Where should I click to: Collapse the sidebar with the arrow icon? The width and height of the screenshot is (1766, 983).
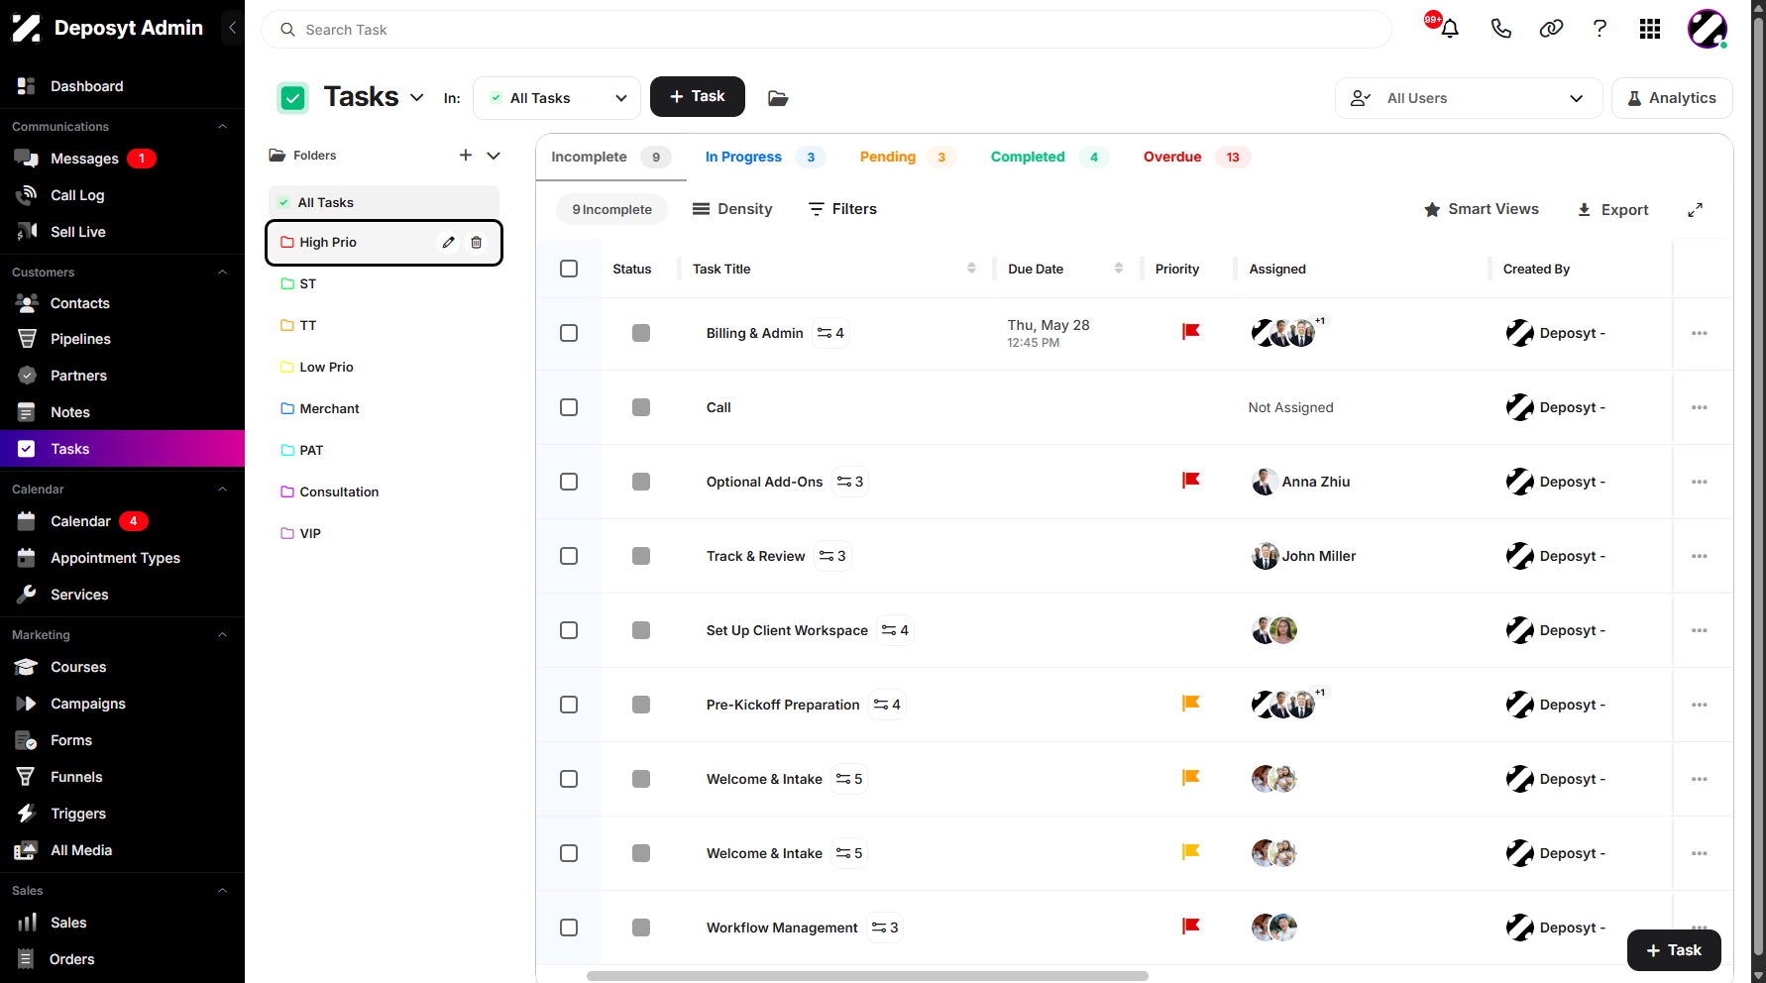232,28
